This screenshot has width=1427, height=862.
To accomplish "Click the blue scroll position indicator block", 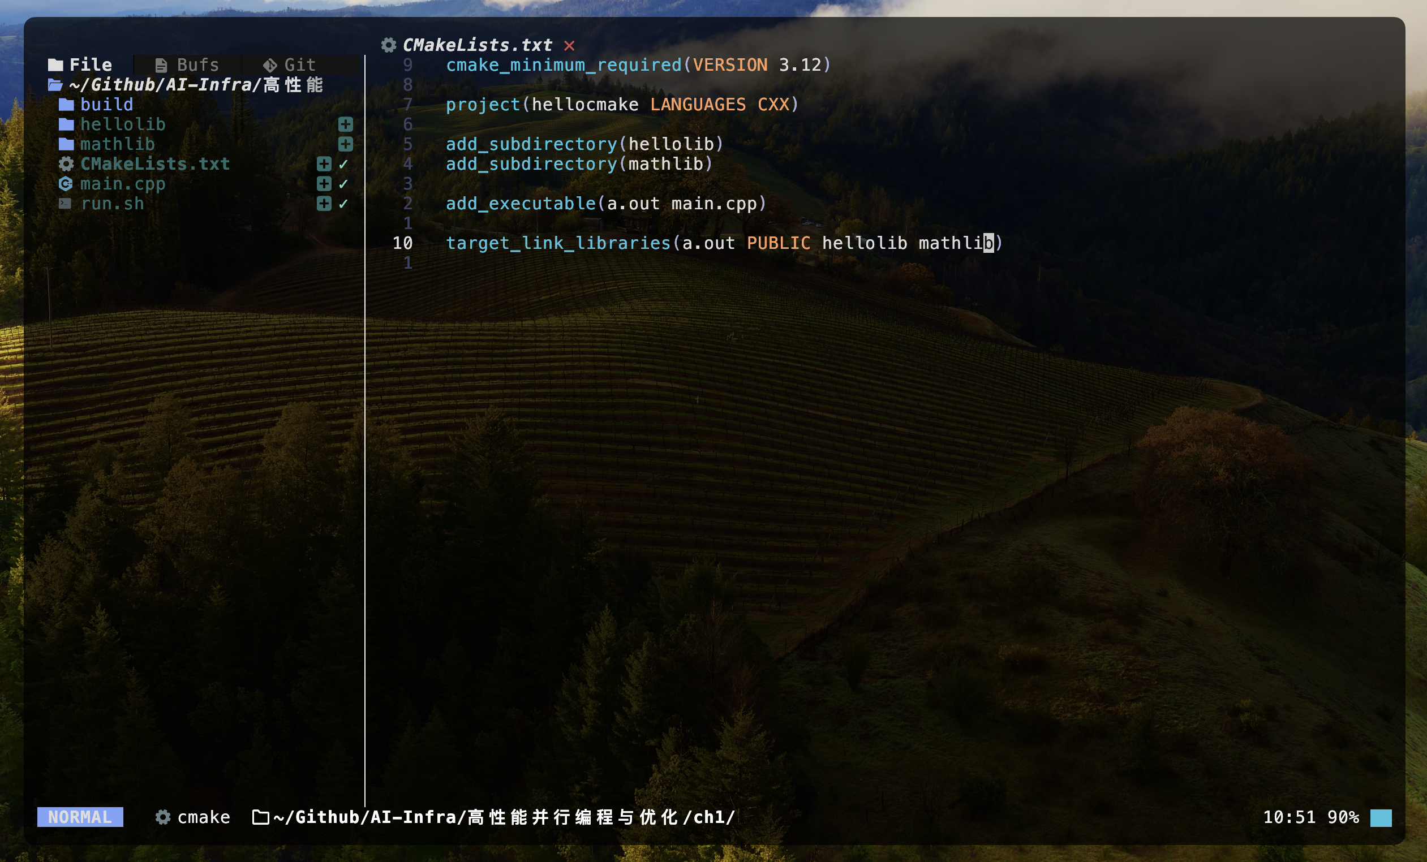I will [1381, 817].
